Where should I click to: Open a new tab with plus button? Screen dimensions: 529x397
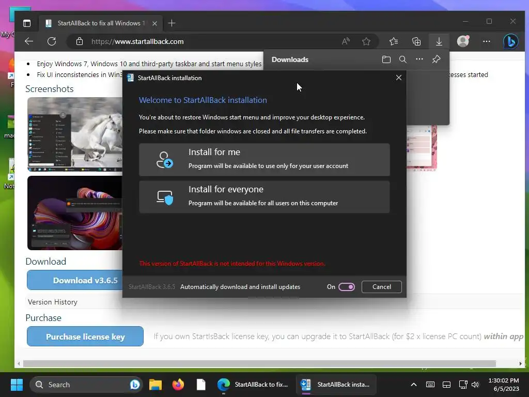click(x=172, y=23)
